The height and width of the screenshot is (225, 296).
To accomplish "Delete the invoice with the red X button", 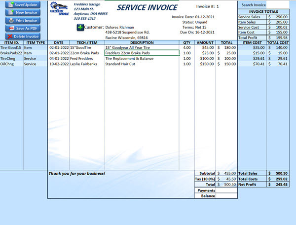I will tap(23, 36).
